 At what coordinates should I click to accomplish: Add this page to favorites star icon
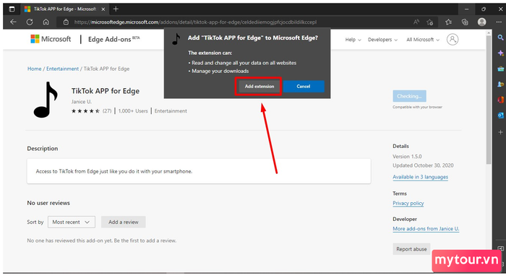(x=430, y=22)
